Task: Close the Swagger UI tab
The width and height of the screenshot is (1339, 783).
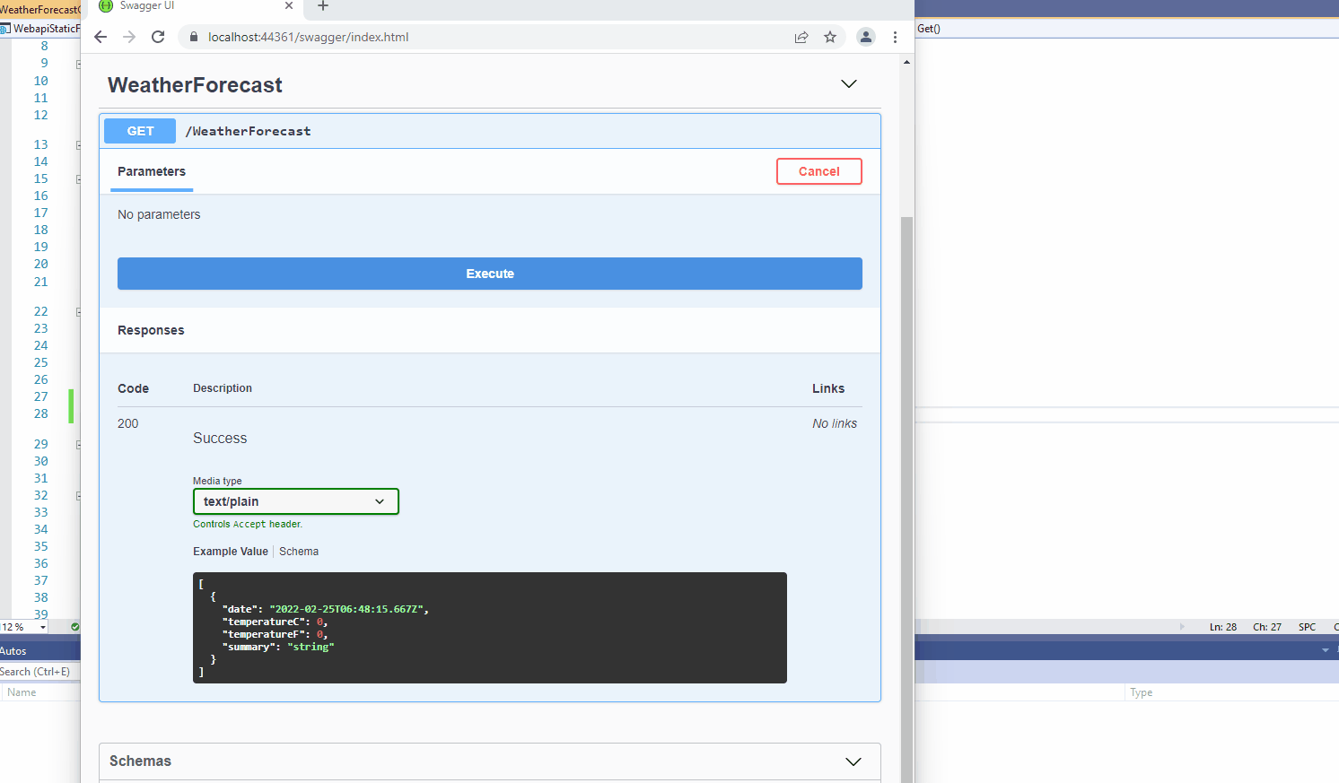Action: tap(289, 5)
